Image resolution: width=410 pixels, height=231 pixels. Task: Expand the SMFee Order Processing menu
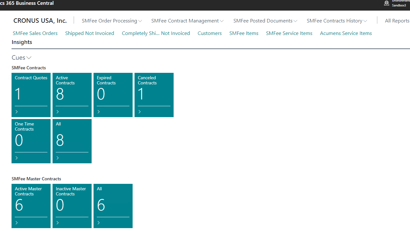(x=111, y=21)
